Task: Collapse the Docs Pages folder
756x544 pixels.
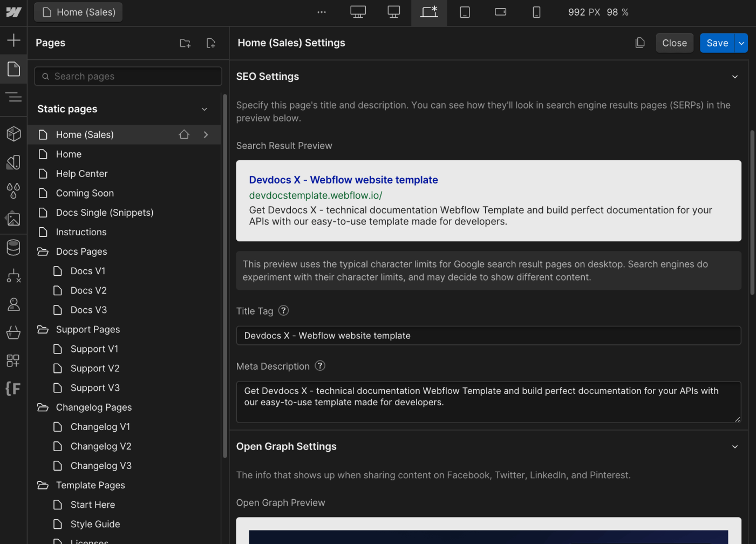Action: pyautogui.click(x=43, y=251)
